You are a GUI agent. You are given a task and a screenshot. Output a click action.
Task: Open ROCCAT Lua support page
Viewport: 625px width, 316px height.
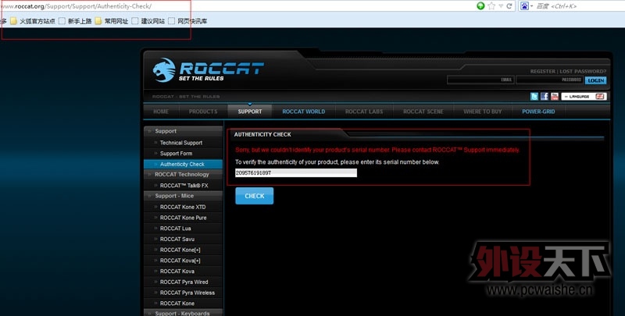coord(183,229)
